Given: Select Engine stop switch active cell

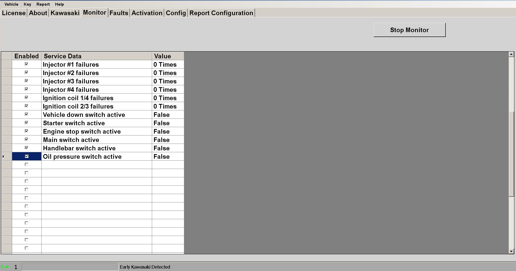Looking at the screenshot, I should 97,131.
